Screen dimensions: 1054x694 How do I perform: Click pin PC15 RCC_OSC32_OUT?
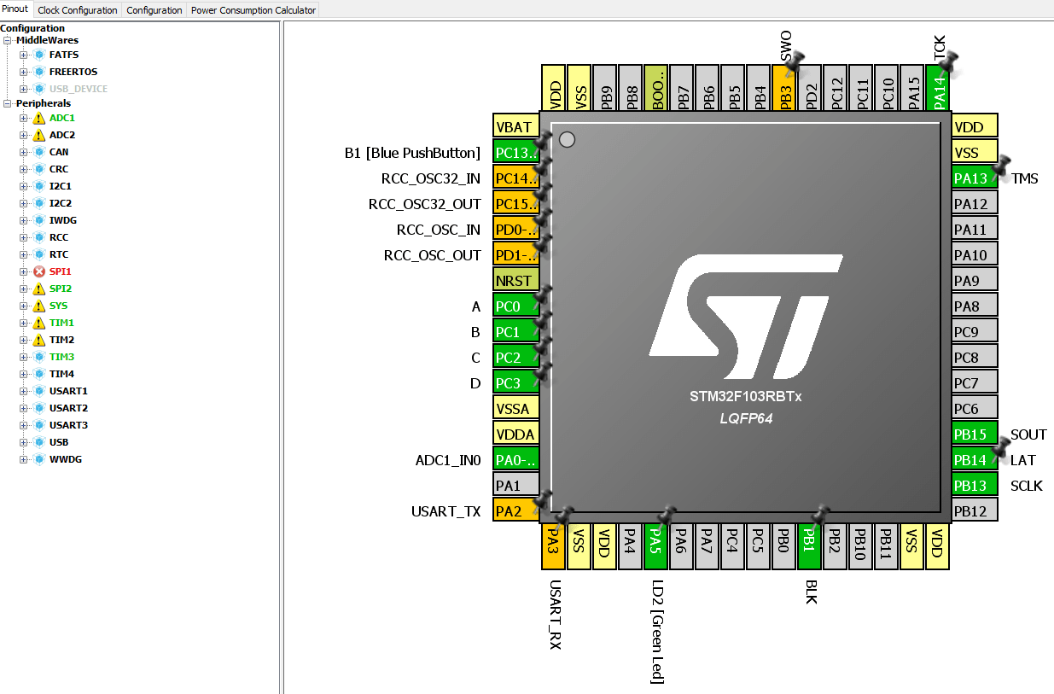click(x=516, y=204)
